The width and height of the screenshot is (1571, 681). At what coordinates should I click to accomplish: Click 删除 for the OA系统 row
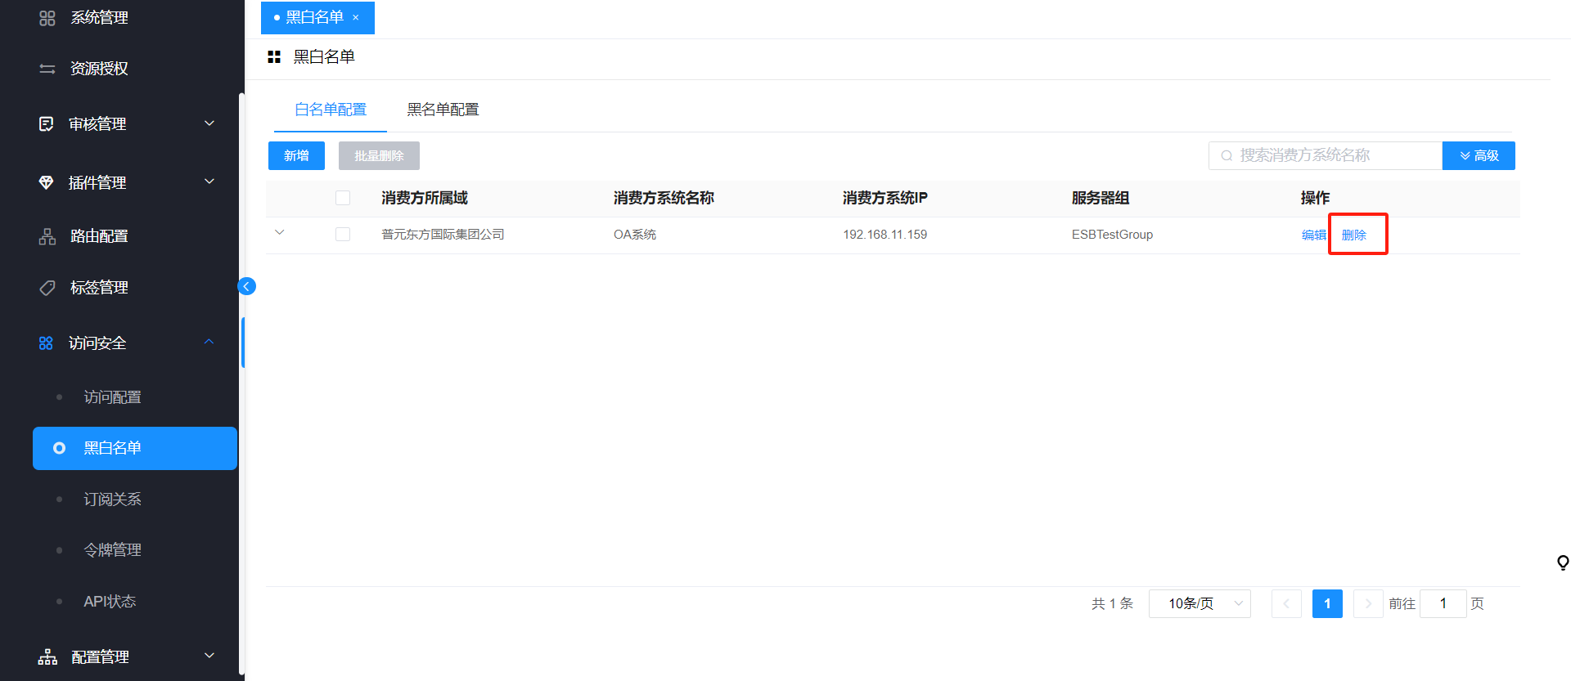click(x=1354, y=235)
